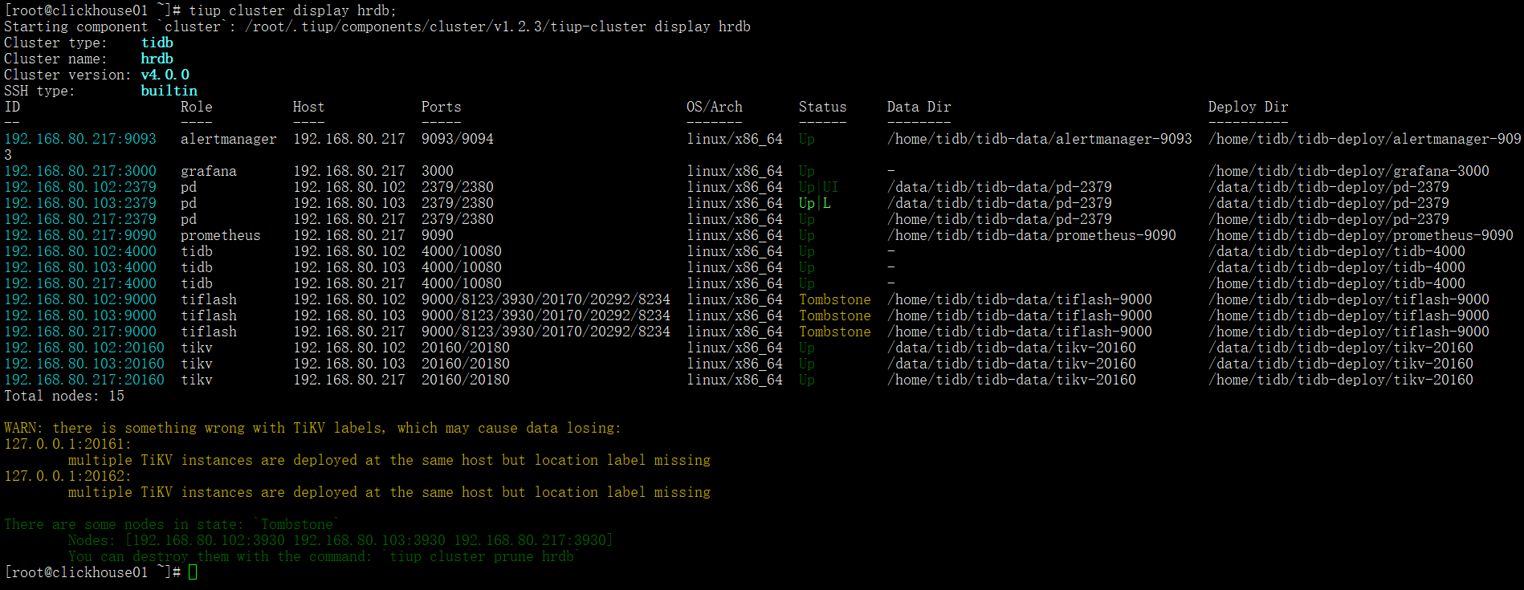This screenshot has width=1524, height=590.
Task: Select node ID 192.168.80.217:9090
Action: [x=80, y=235]
